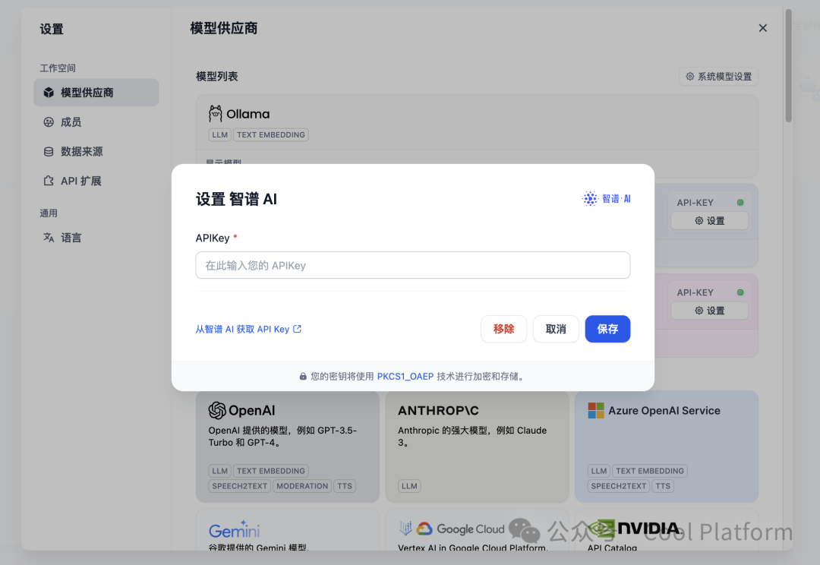Focus the APIKey input field
Image resolution: width=820 pixels, height=565 pixels.
412,266
